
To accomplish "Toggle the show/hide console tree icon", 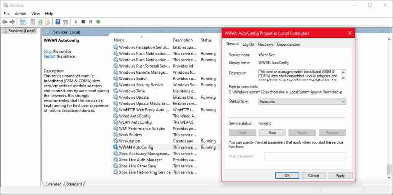I will [x=23, y=22].
